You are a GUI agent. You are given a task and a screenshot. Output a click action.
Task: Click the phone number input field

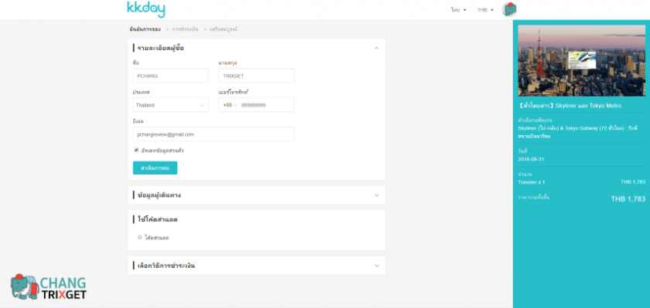[266, 105]
